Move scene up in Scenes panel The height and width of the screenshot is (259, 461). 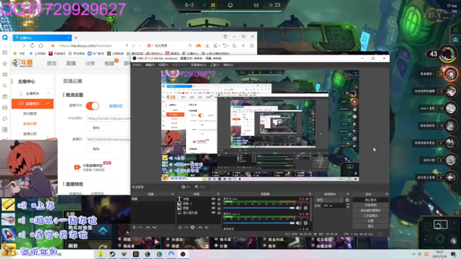pos(148,227)
